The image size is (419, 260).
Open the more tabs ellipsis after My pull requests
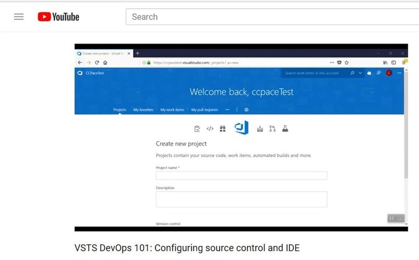pyautogui.click(x=227, y=109)
